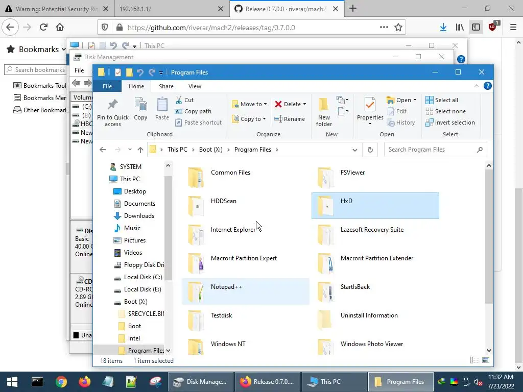
Task: Open Firefox downloads arrow icon
Action: coord(443,28)
